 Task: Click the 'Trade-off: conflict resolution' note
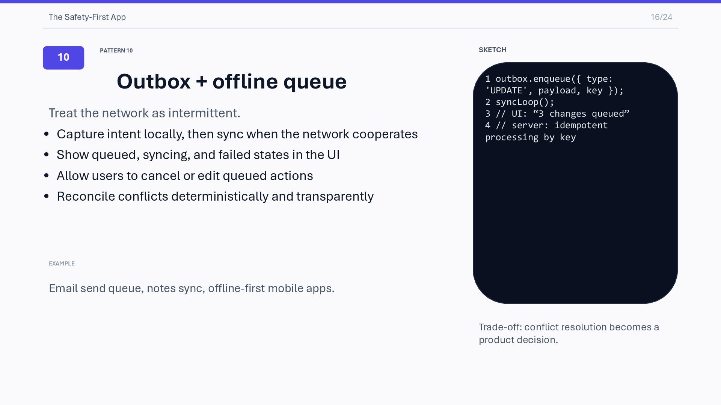[569, 333]
